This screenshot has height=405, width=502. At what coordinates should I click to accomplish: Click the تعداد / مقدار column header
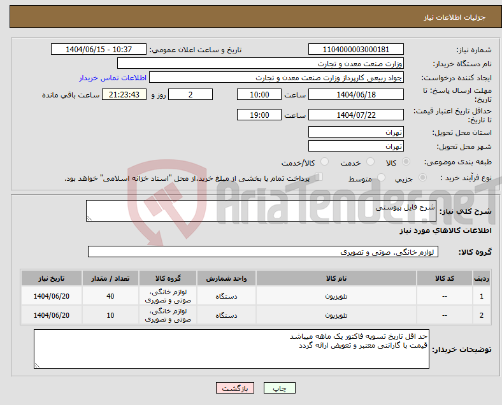[110, 278]
